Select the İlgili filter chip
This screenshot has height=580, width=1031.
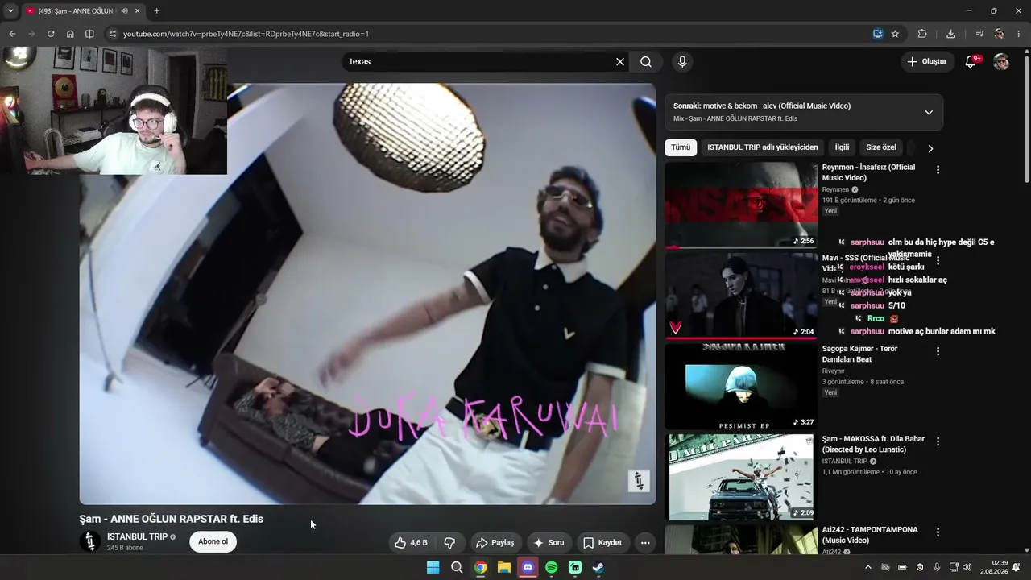(x=842, y=147)
